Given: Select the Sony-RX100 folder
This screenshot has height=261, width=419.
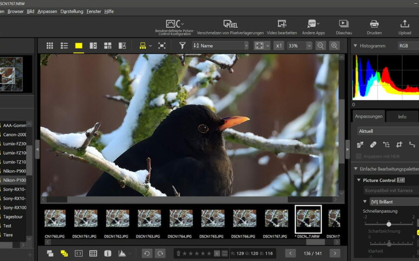Looking at the screenshot, I should coord(14,207).
